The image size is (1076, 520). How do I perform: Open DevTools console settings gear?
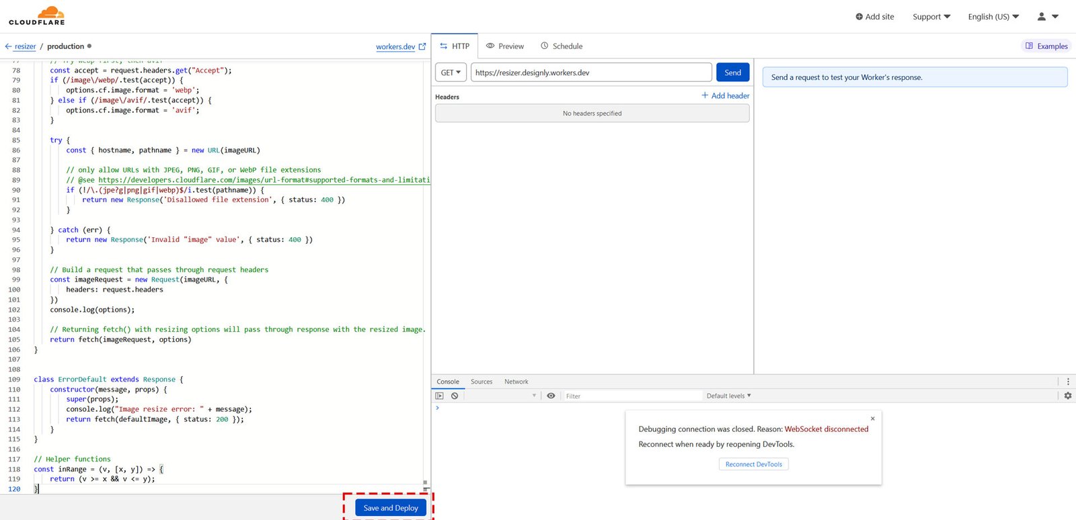pyautogui.click(x=1067, y=396)
